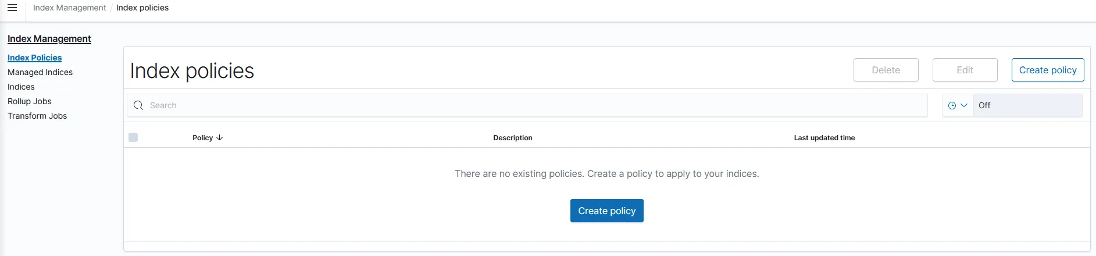Image resolution: width=1096 pixels, height=256 pixels.
Task: Click the Description column header
Action: coord(512,138)
